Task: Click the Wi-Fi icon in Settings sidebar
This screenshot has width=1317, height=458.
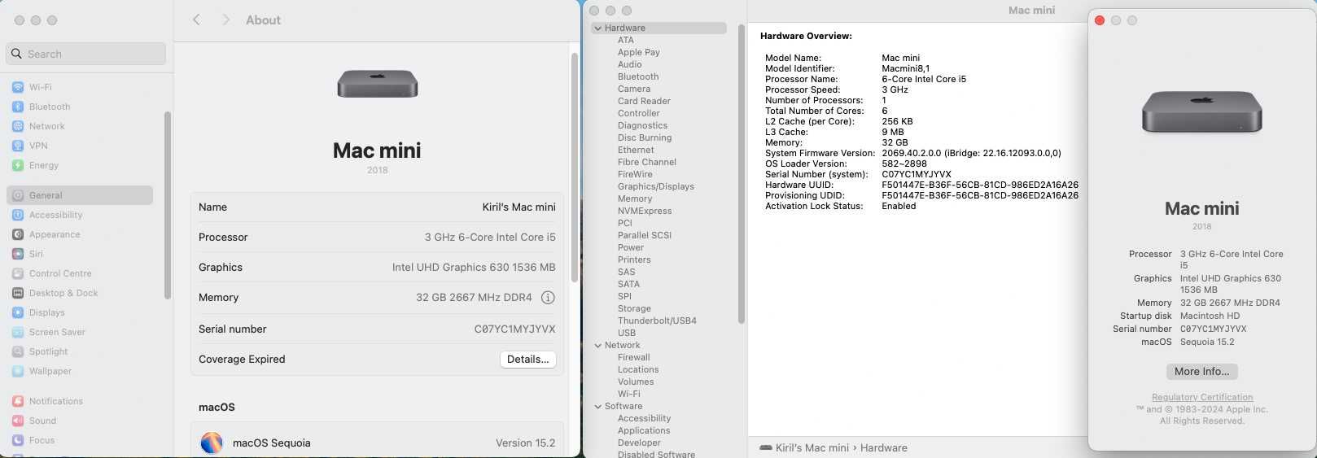Action: 18,87
